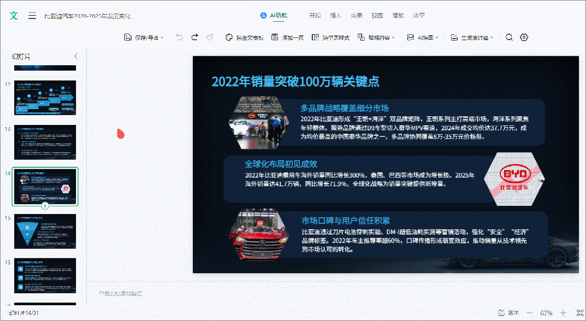
Task: Click the green 文 app logo
Action: click(14, 15)
